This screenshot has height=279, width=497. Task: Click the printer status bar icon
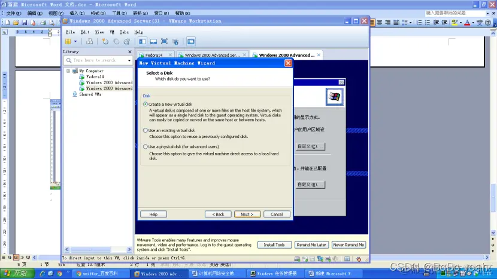click(328, 259)
